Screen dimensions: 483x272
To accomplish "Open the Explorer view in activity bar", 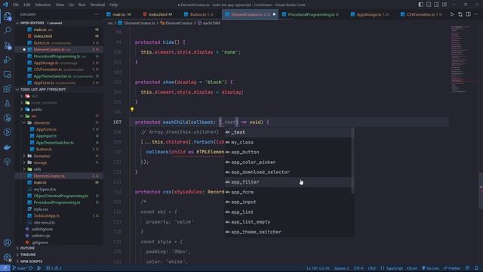I will coord(7,16).
